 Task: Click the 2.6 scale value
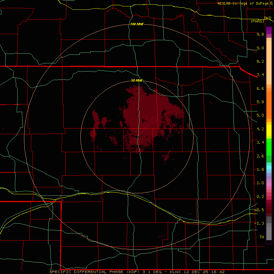(x=260, y=156)
